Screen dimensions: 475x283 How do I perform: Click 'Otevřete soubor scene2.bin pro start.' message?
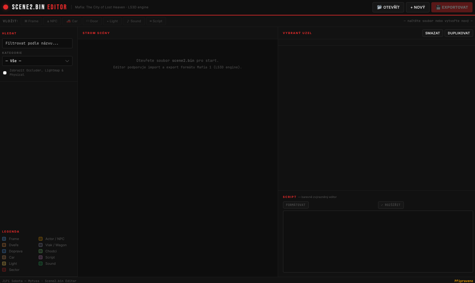tap(177, 61)
